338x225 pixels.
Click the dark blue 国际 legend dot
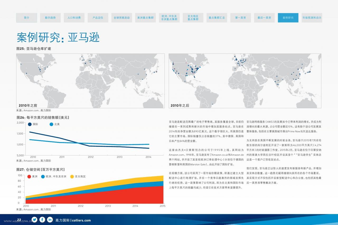pos(30,124)
